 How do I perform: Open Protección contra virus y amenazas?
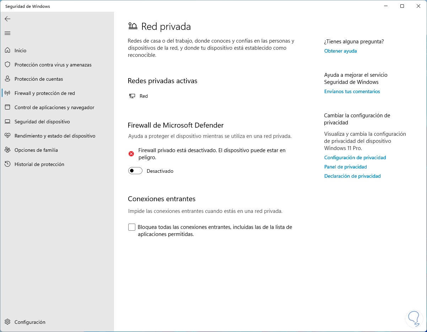point(53,65)
